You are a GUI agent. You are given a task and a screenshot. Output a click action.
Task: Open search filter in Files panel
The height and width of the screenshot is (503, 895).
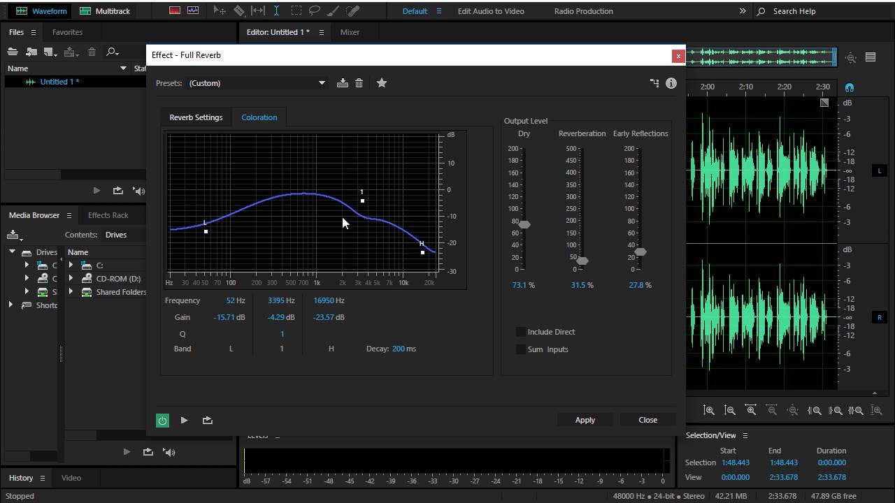point(112,52)
